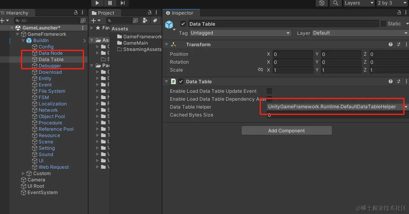Toggle the Data Table object active checkbox
The width and height of the screenshot is (409, 214).
click(183, 24)
